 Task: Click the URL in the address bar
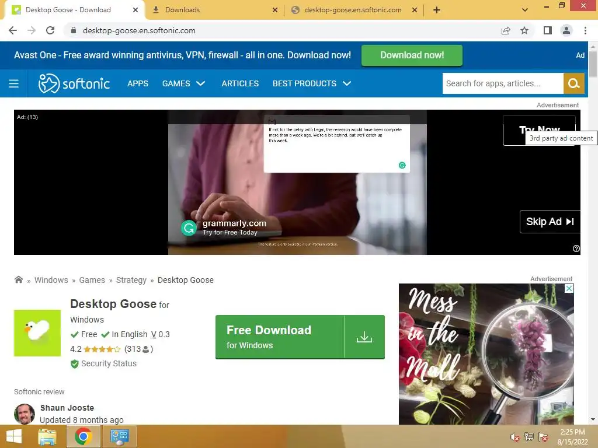tap(139, 30)
